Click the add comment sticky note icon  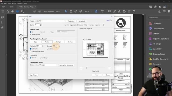[x=109, y=11]
